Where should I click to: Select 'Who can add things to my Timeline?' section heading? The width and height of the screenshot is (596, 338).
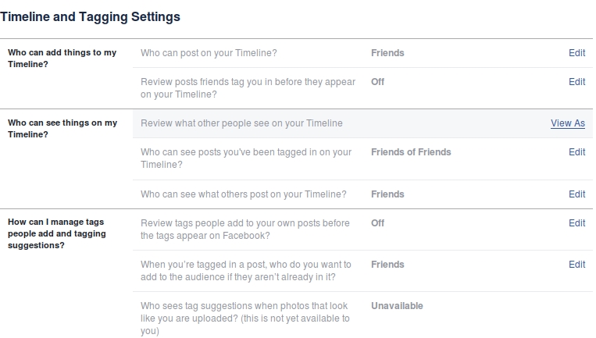click(62, 59)
